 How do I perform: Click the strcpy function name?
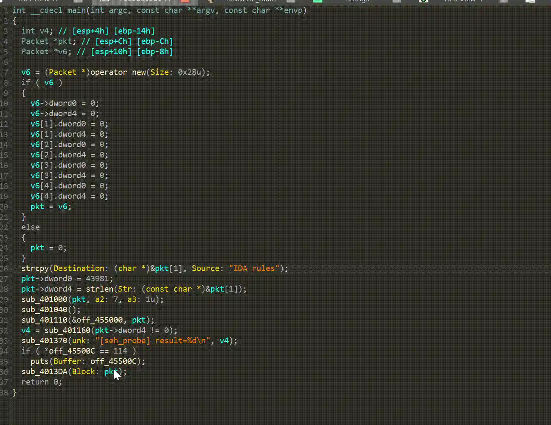click(35, 268)
